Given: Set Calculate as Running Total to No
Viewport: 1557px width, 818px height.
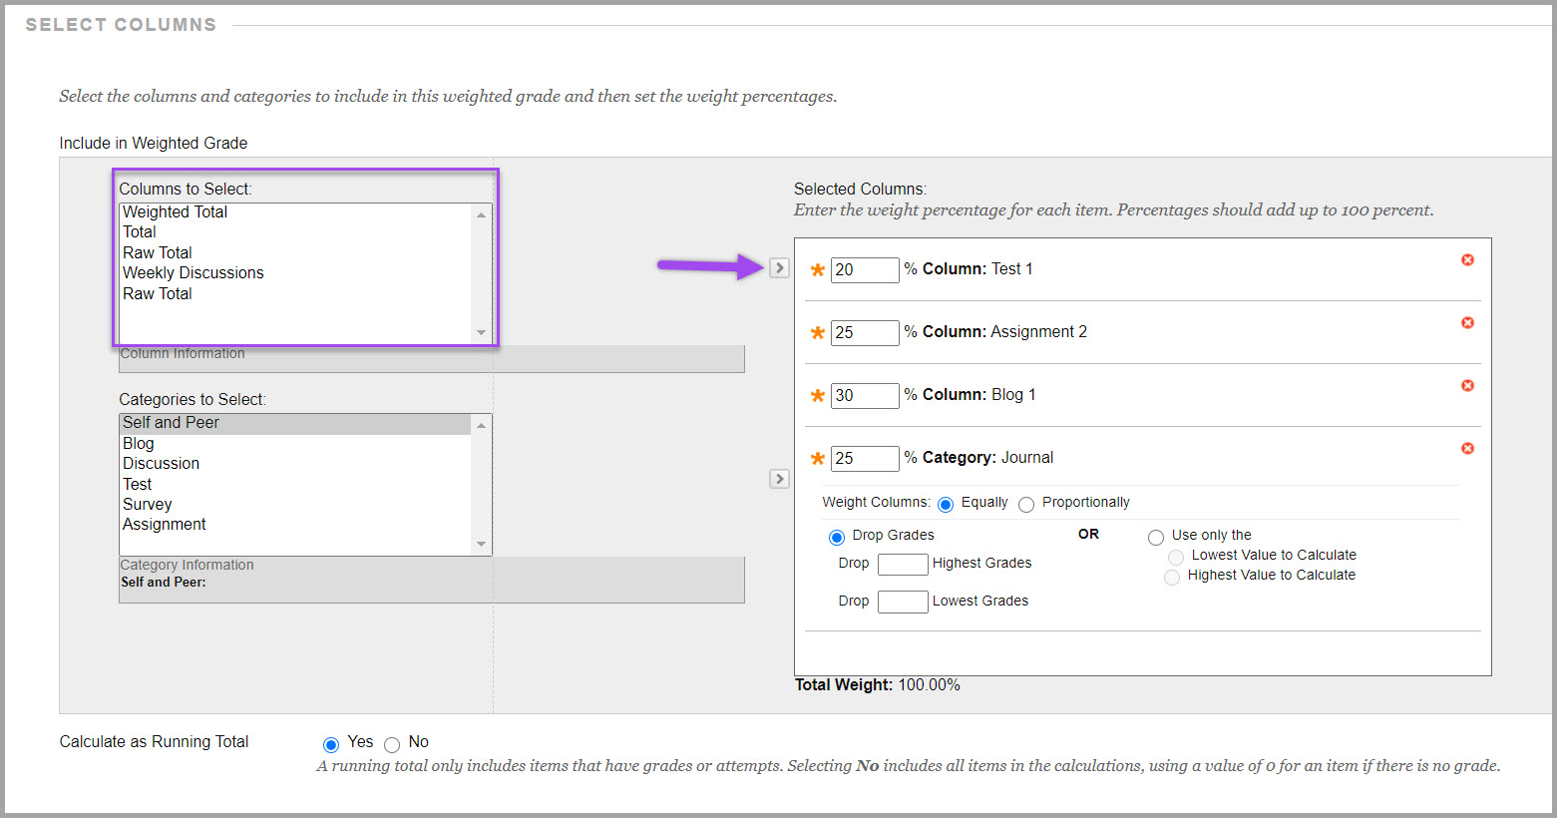Looking at the screenshot, I should pyautogui.click(x=392, y=744).
